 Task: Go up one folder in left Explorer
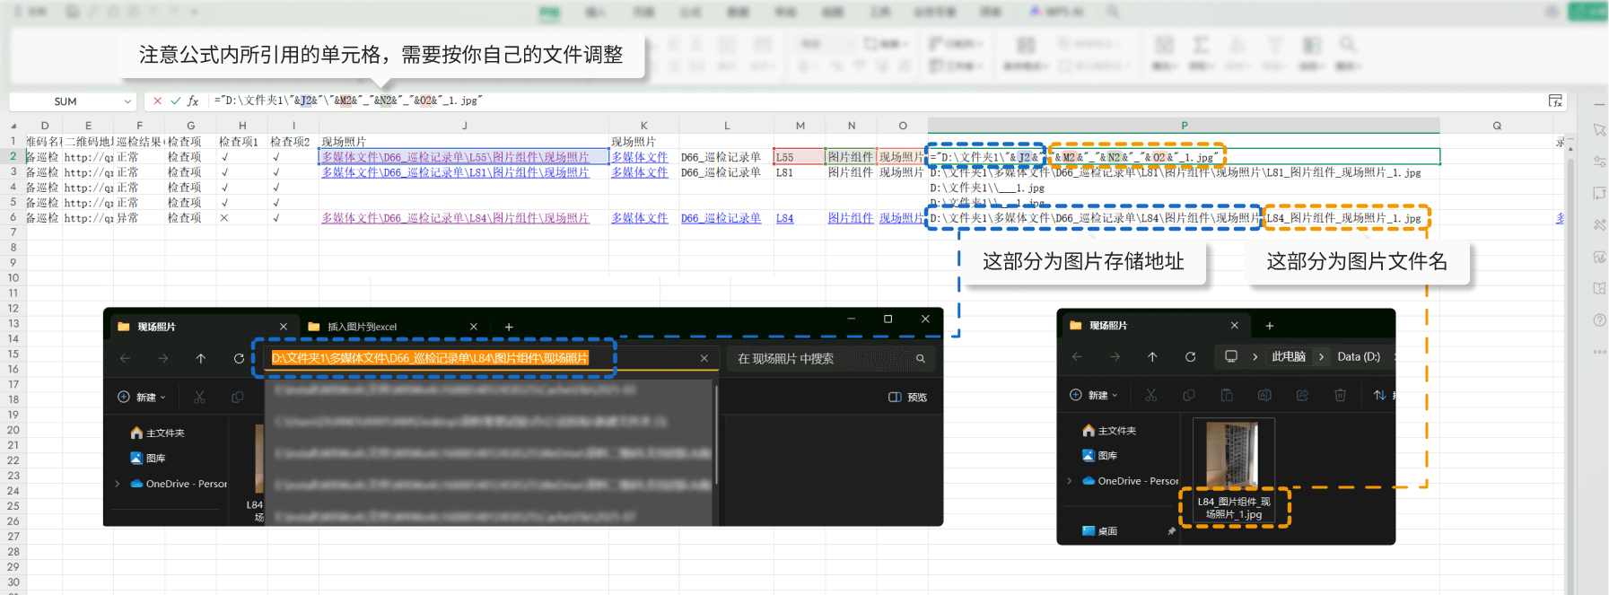pos(201,359)
